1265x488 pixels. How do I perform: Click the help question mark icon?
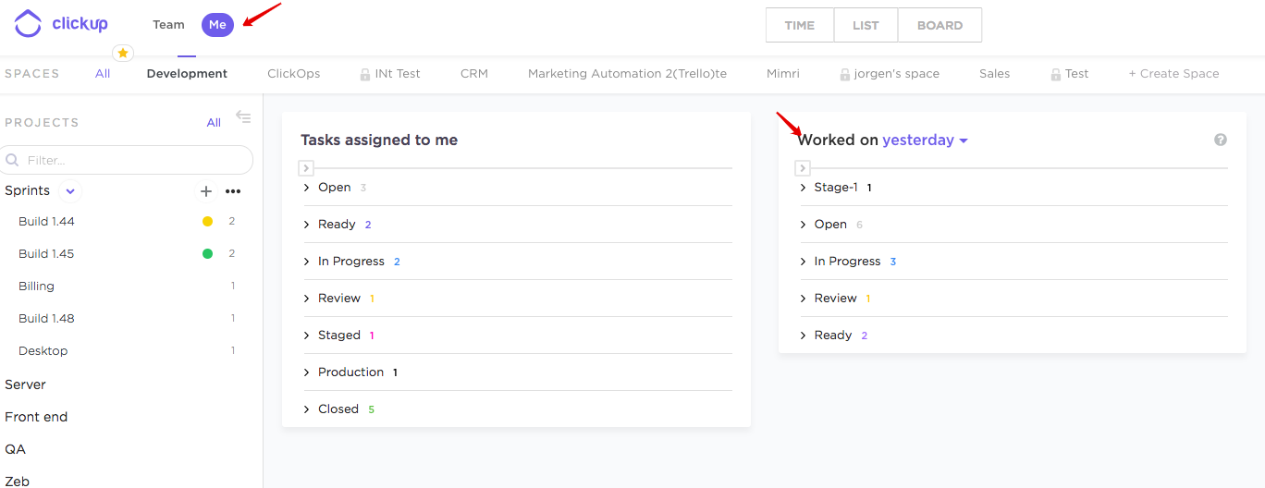coord(1221,140)
